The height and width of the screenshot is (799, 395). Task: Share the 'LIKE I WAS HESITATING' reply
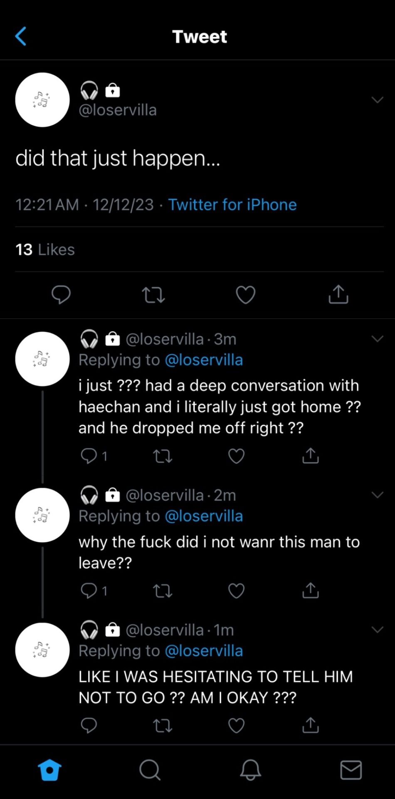pos(310,725)
